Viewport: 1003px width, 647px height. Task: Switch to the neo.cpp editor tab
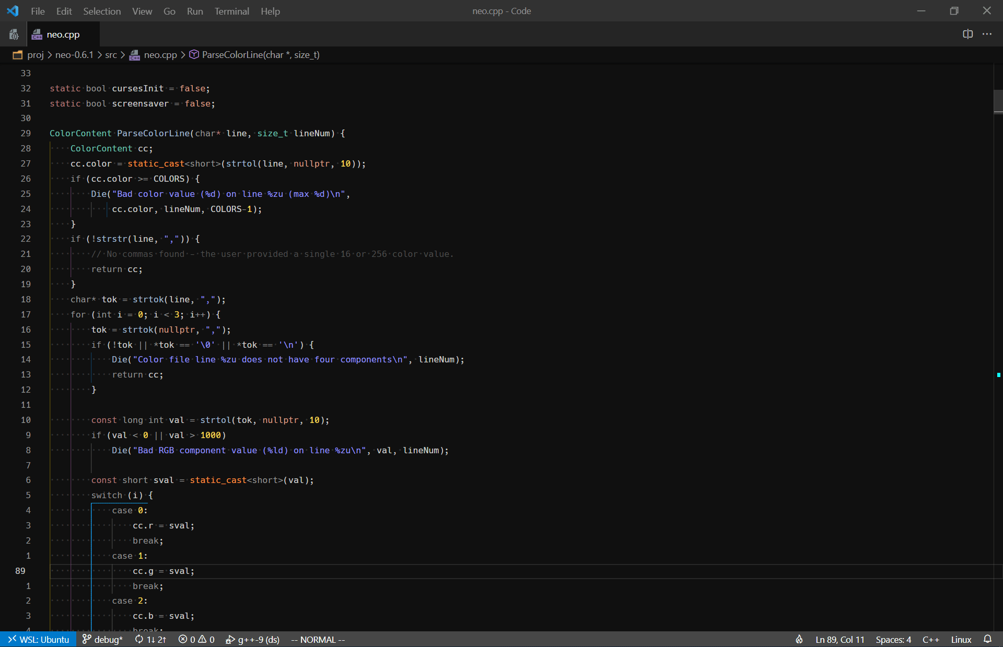coord(63,34)
